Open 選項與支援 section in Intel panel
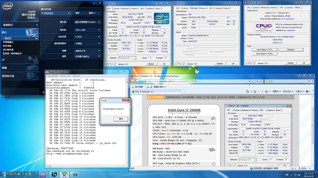This screenshot has width=318, height=178. click(20, 76)
